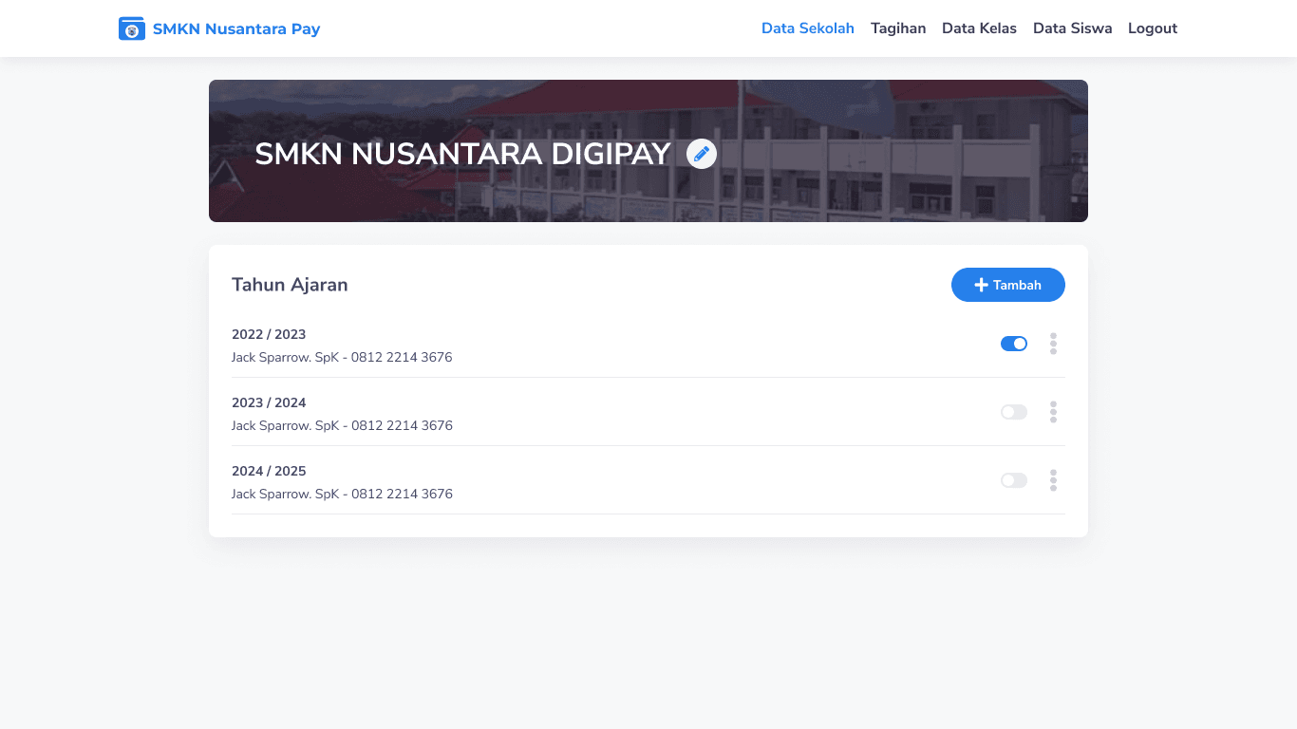Open options menu for 2022 / 2023 row
1297x729 pixels.
click(x=1053, y=344)
